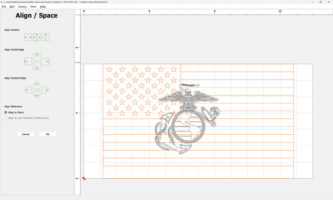
Task: Confirm alignment with the Ok button
Action: [48, 134]
